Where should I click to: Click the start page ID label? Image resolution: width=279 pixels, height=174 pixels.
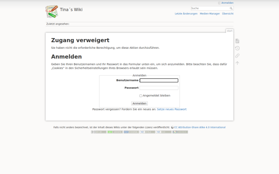pyautogui.click(x=230, y=31)
